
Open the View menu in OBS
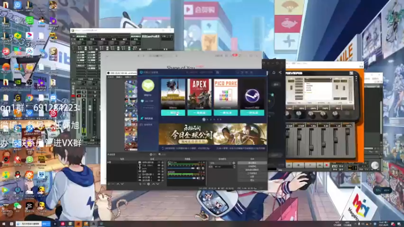pyautogui.click(x=128, y=77)
